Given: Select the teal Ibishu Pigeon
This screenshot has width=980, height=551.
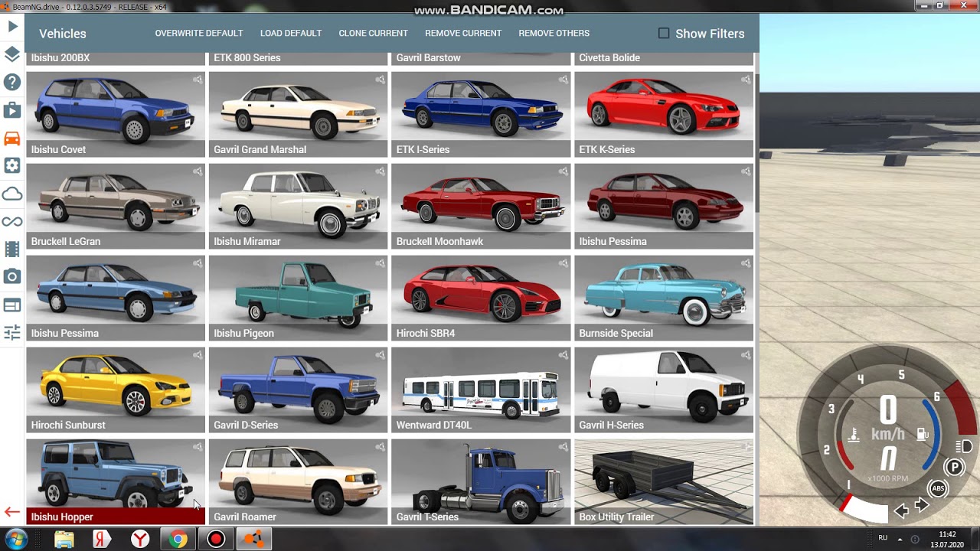Looking at the screenshot, I should tap(298, 298).
